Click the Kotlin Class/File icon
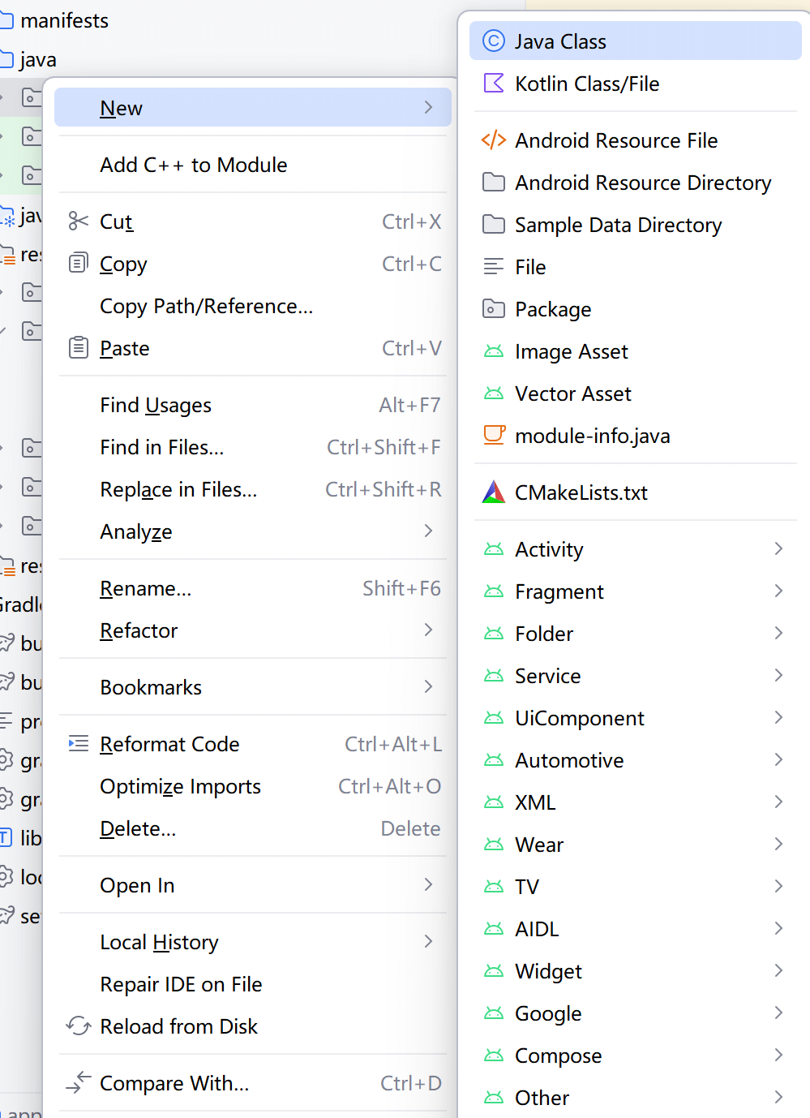The image size is (810, 1118). (x=493, y=84)
